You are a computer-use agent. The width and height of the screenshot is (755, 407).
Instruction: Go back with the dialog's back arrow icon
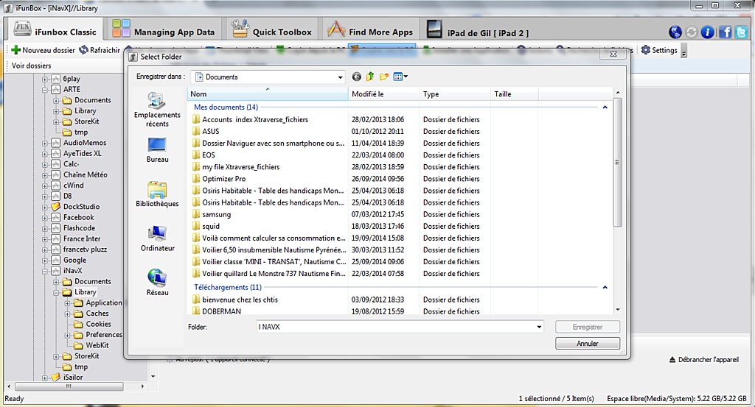coord(356,77)
